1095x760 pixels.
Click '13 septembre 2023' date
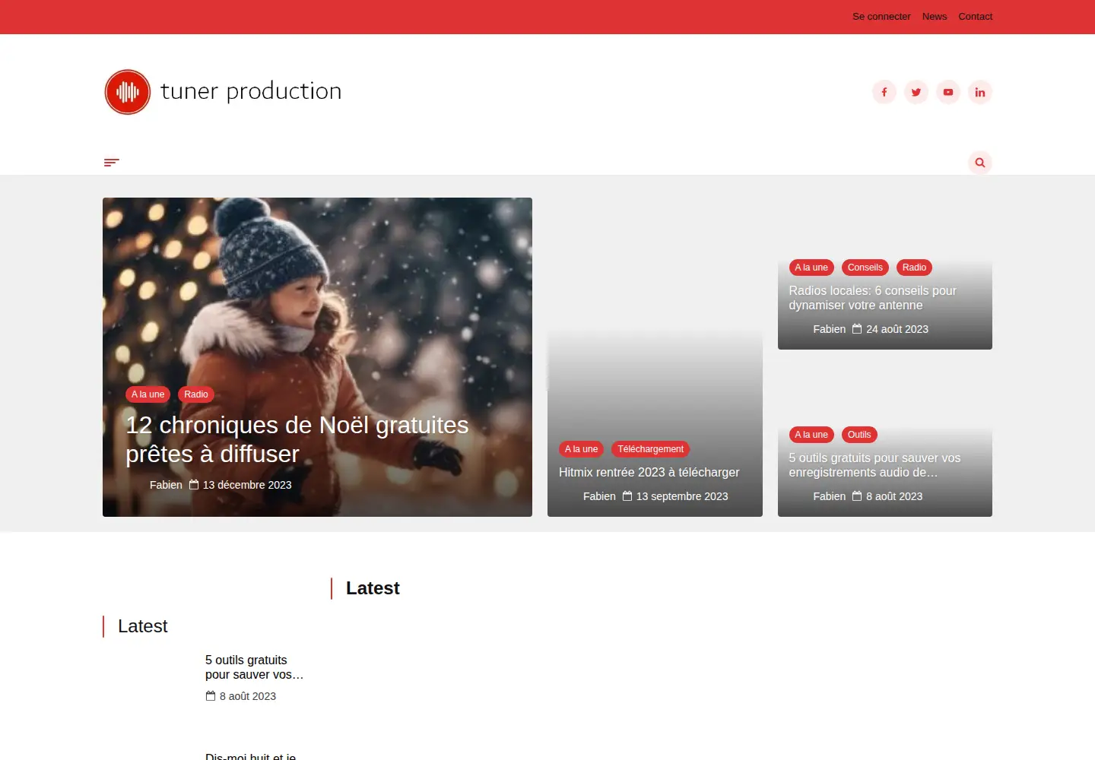(682, 496)
